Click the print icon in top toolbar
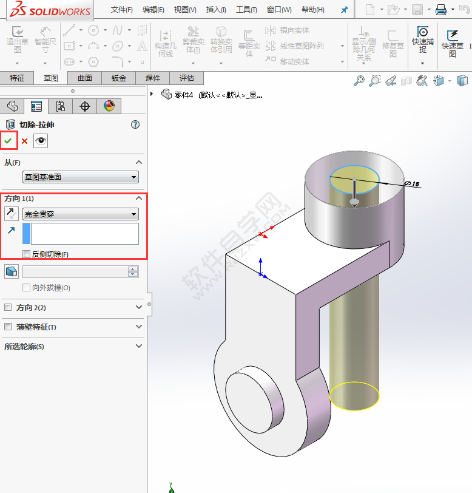 pyautogui.click(x=441, y=10)
